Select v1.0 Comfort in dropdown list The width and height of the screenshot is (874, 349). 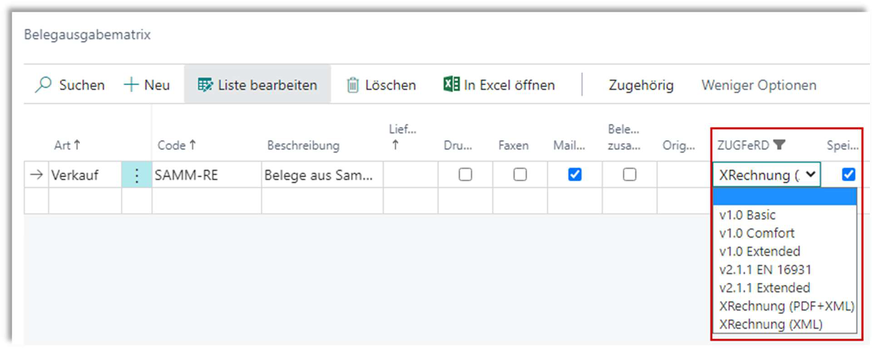(x=756, y=233)
